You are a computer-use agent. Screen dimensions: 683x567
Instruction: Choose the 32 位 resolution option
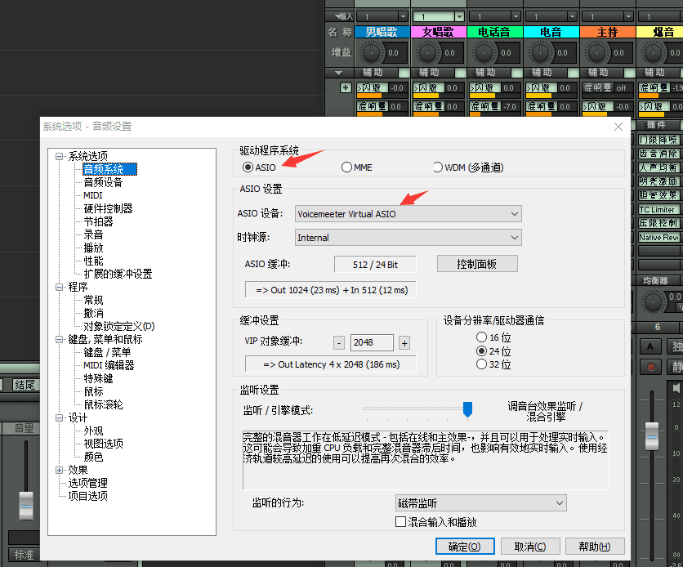point(481,364)
